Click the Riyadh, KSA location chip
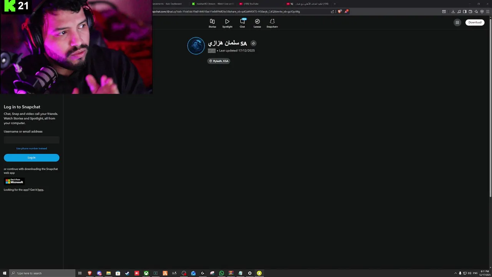 pos(219,61)
